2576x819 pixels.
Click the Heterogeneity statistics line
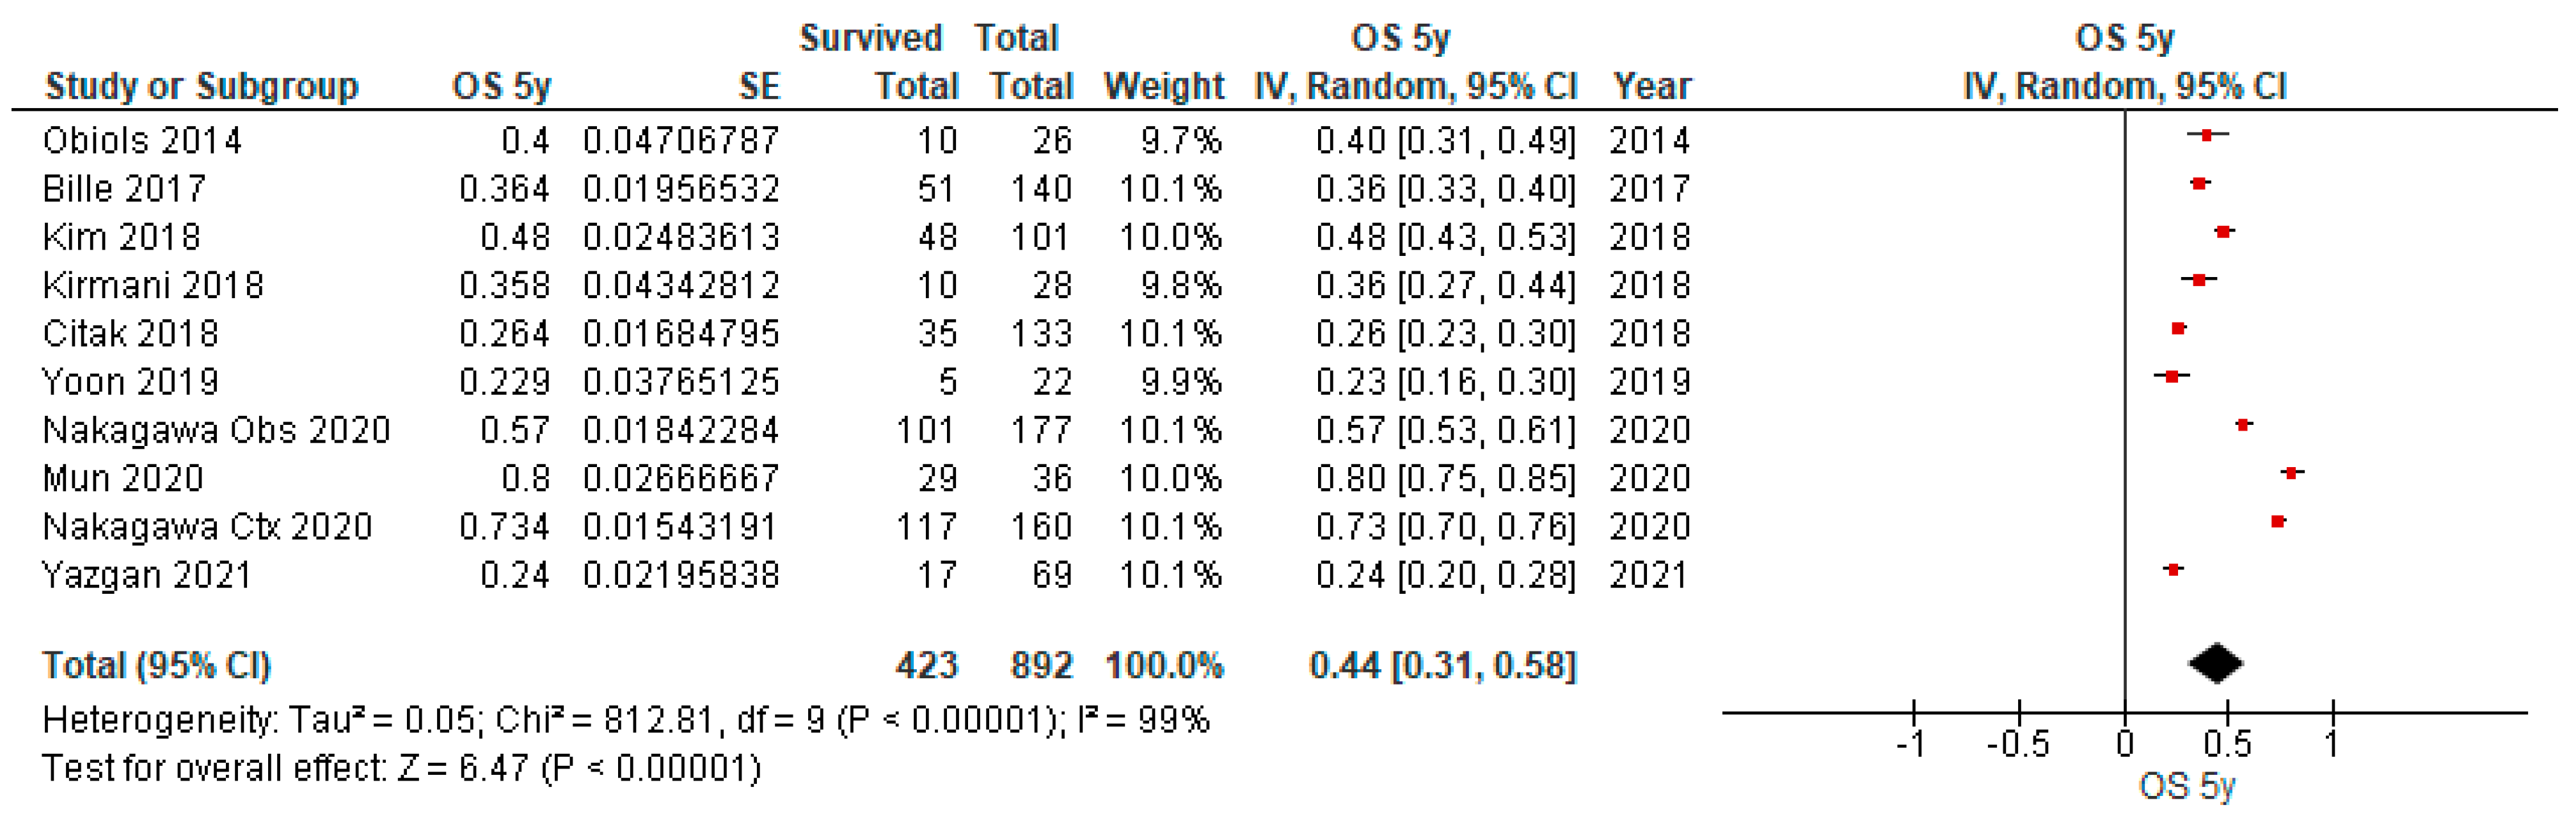pyautogui.click(x=625, y=720)
